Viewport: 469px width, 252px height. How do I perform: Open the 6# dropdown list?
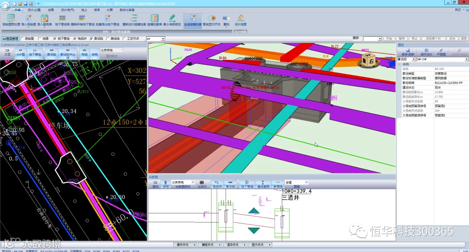click(163, 39)
